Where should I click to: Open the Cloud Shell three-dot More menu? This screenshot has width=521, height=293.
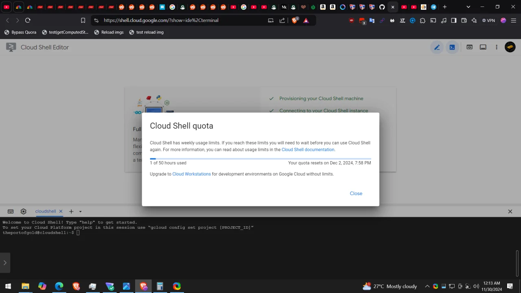[x=497, y=47]
